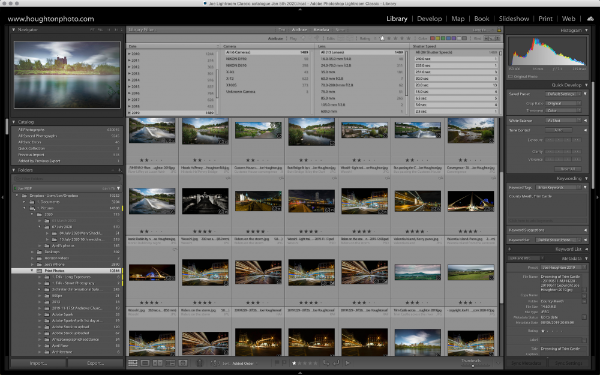Open toolbar content options dropdown arrow
The width and height of the screenshot is (600, 375).
point(498,363)
